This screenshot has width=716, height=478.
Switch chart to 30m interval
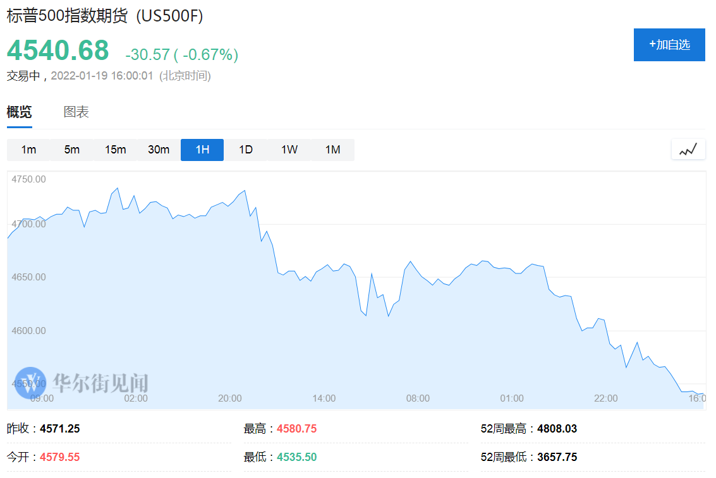(159, 150)
